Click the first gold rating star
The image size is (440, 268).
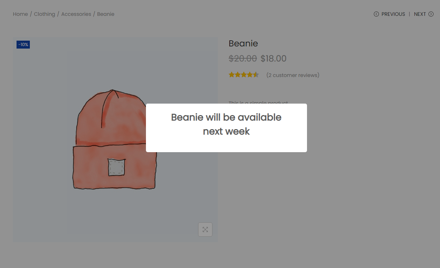pos(232,75)
